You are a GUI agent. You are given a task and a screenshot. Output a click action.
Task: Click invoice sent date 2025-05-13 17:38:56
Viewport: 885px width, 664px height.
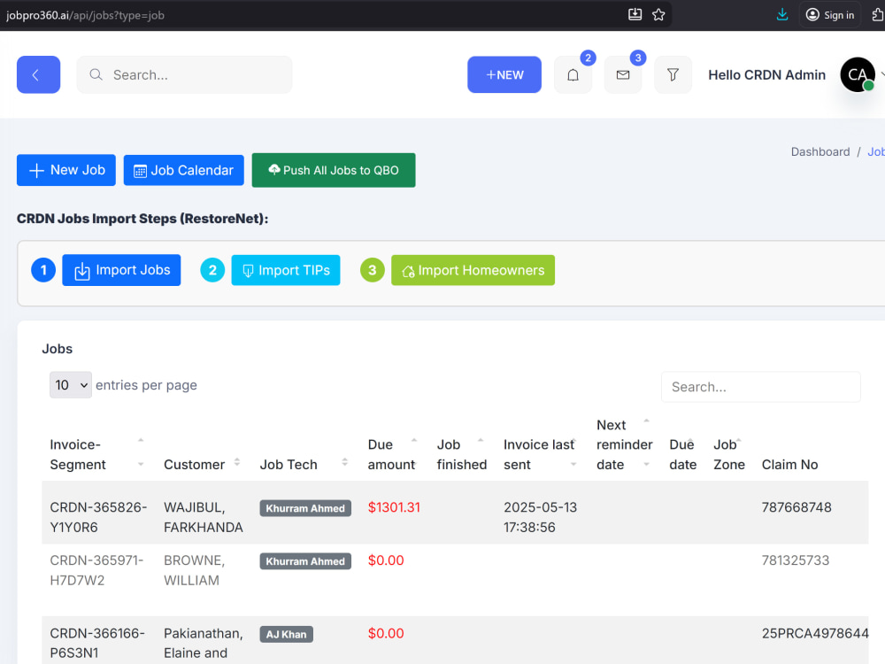point(540,517)
